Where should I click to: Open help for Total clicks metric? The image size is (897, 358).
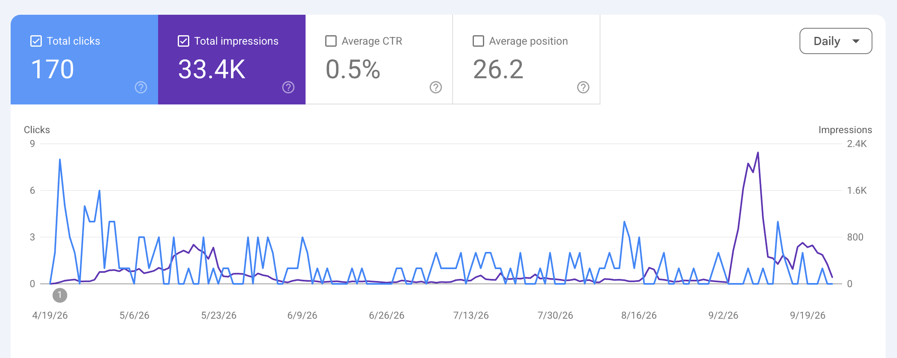click(x=141, y=87)
